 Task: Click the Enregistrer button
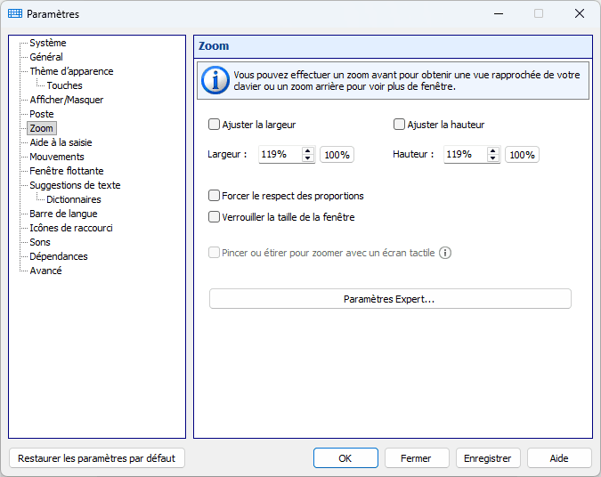tap(488, 458)
